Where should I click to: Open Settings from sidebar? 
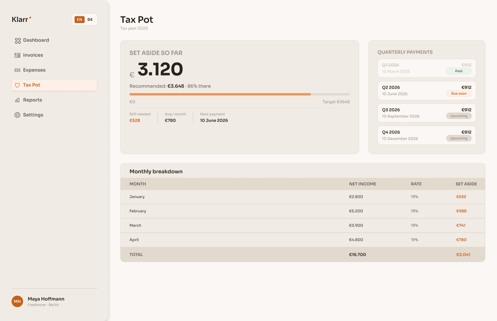click(54, 115)
